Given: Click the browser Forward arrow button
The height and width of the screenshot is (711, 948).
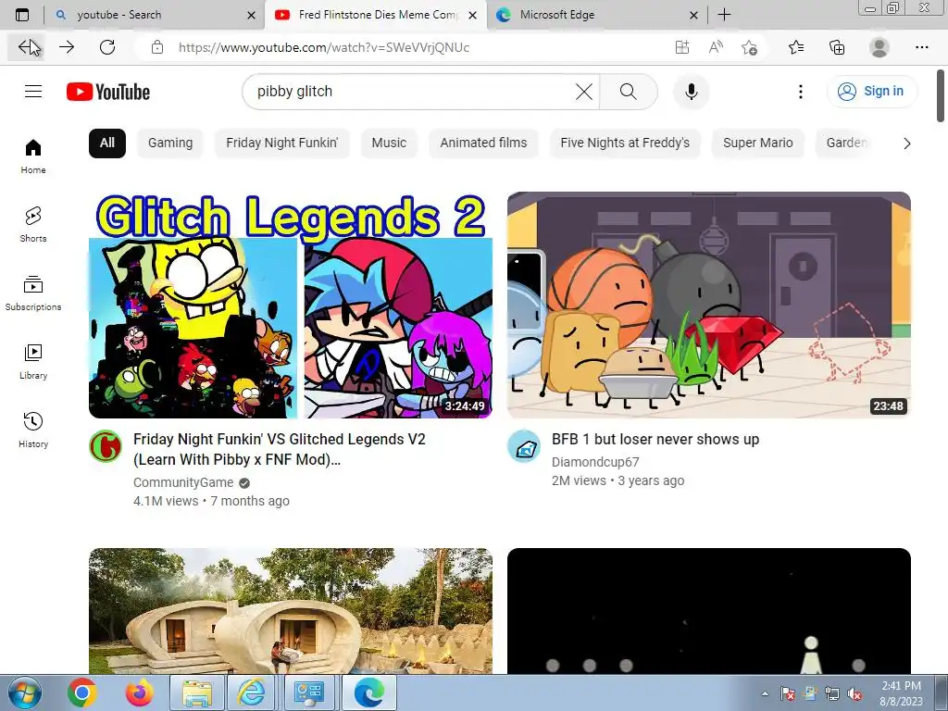Looking at the screenshot, I should coord(67,47).
